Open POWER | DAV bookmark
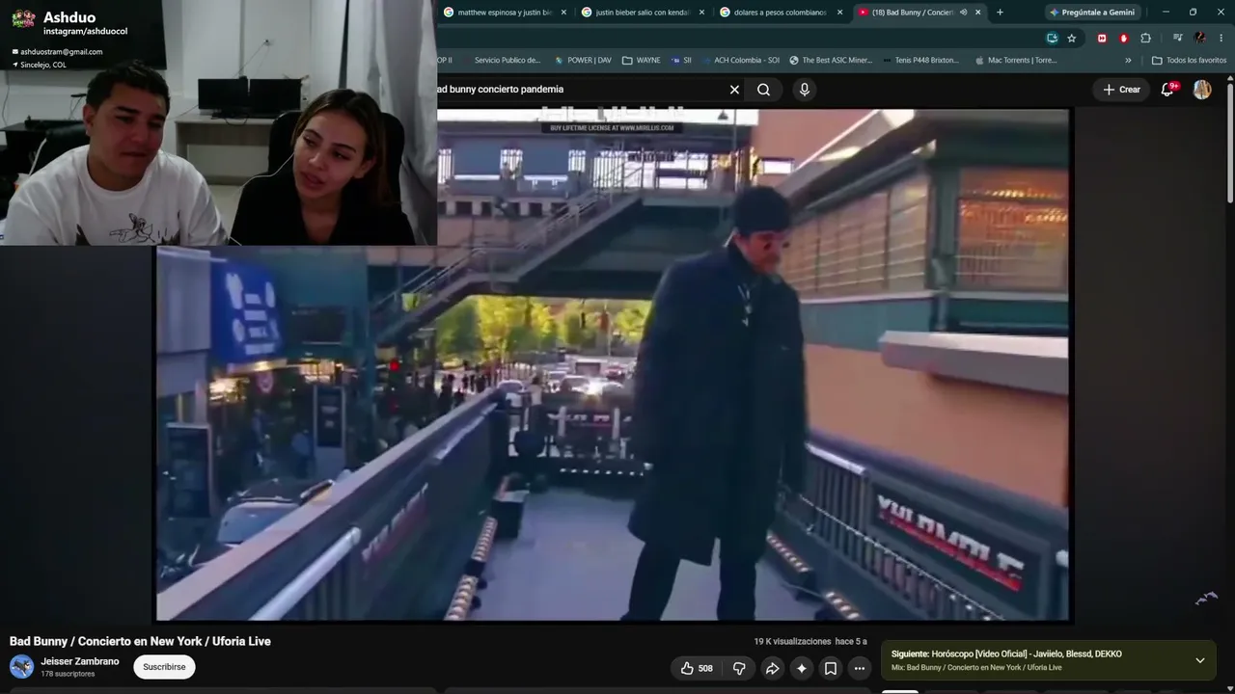The image size is (1235, 694). tap(582, 60)
